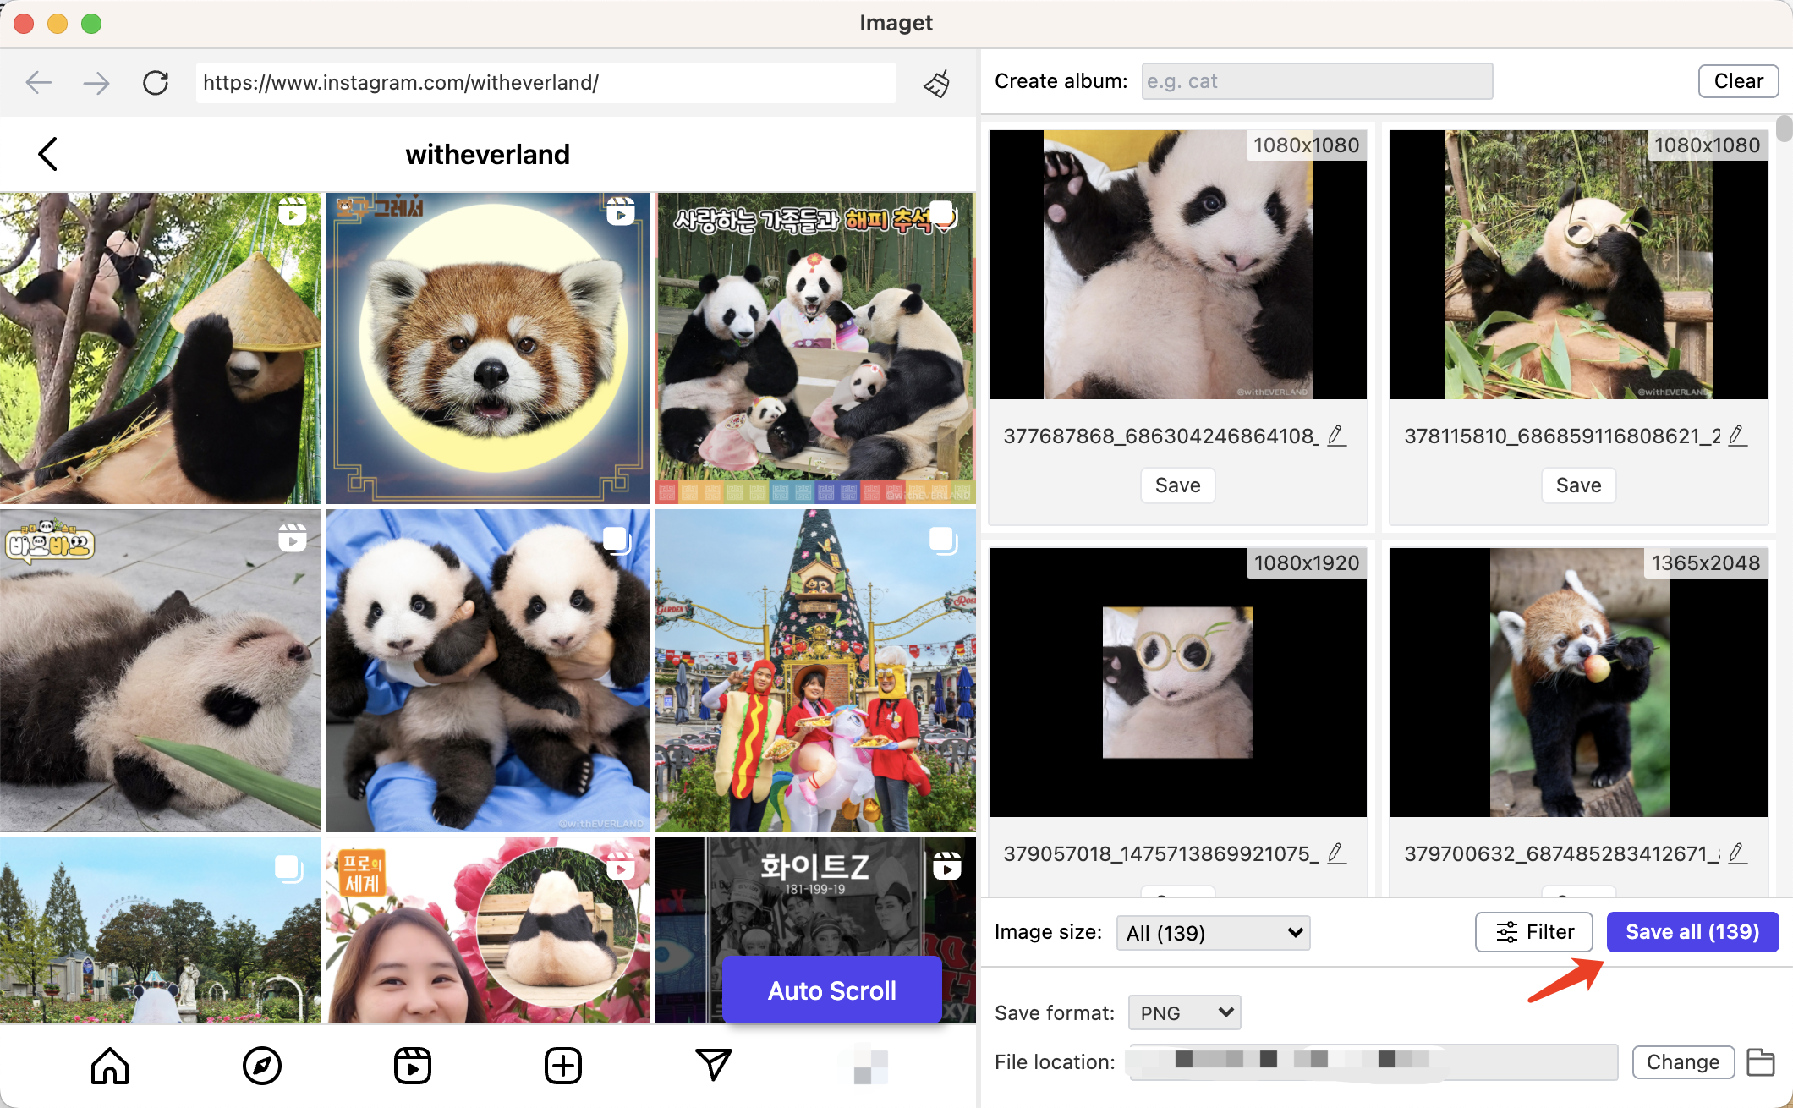Click the Create album input field

coord(1313,80)
